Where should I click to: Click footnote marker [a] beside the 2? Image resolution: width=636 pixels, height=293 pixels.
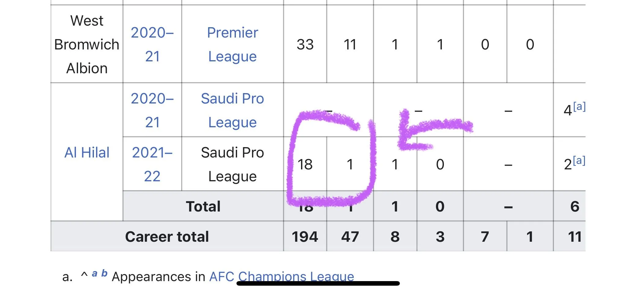click(x=579, y=161)
